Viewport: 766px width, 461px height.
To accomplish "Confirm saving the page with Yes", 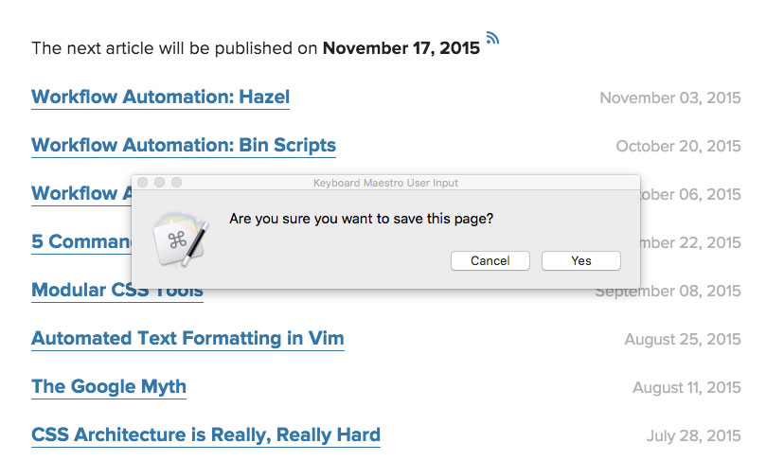I will [x=580, y=260].
